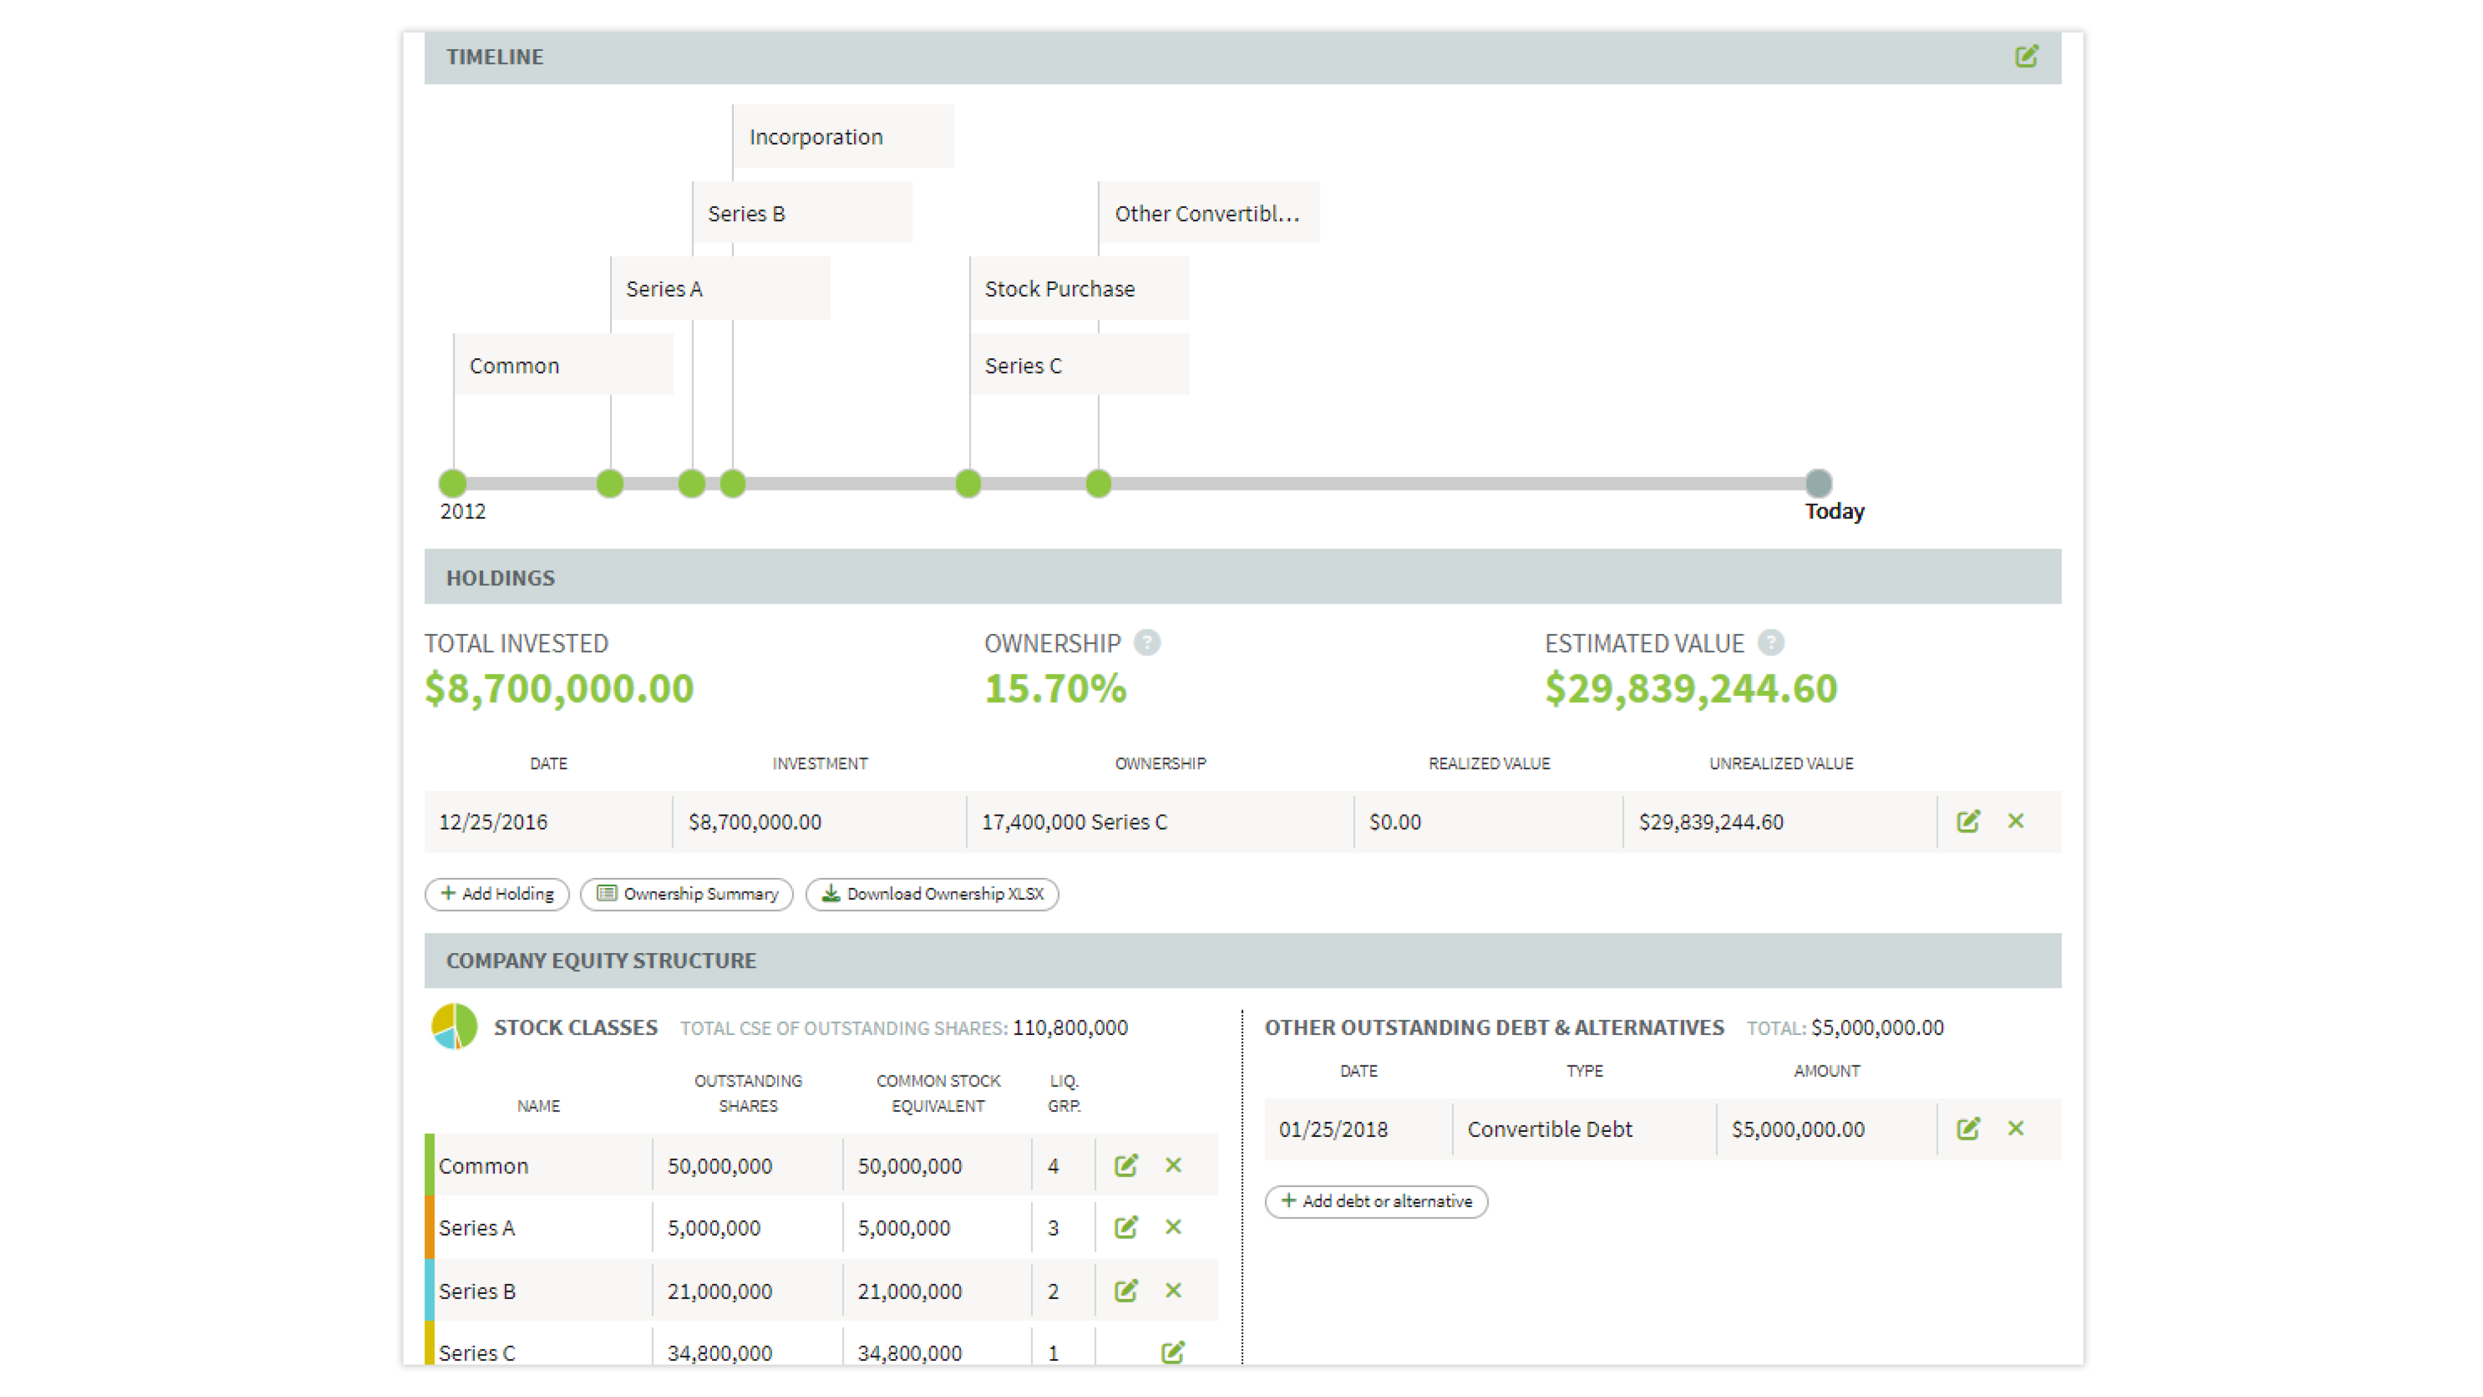Click the stock classes pie chart icon
The image size is (2483, 1397).
pos(454,1027)
